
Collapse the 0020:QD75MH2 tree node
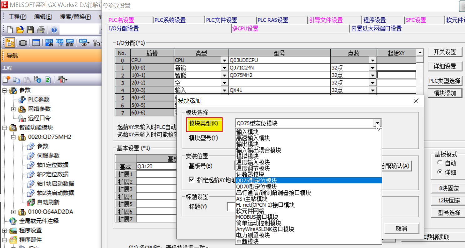pyautogui.click(x=13, y=137)
